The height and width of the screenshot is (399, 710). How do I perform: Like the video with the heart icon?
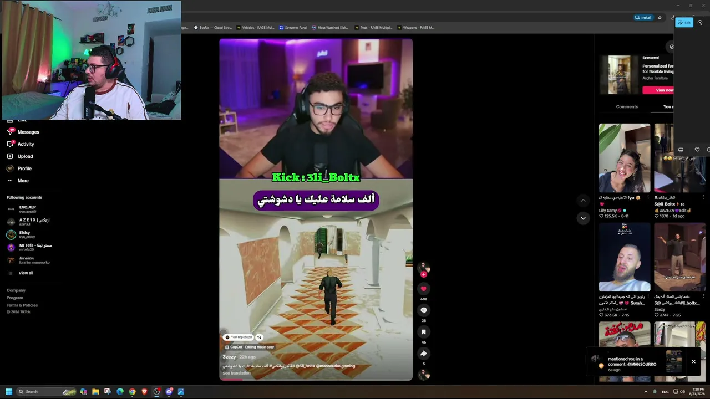click(423, 289)
